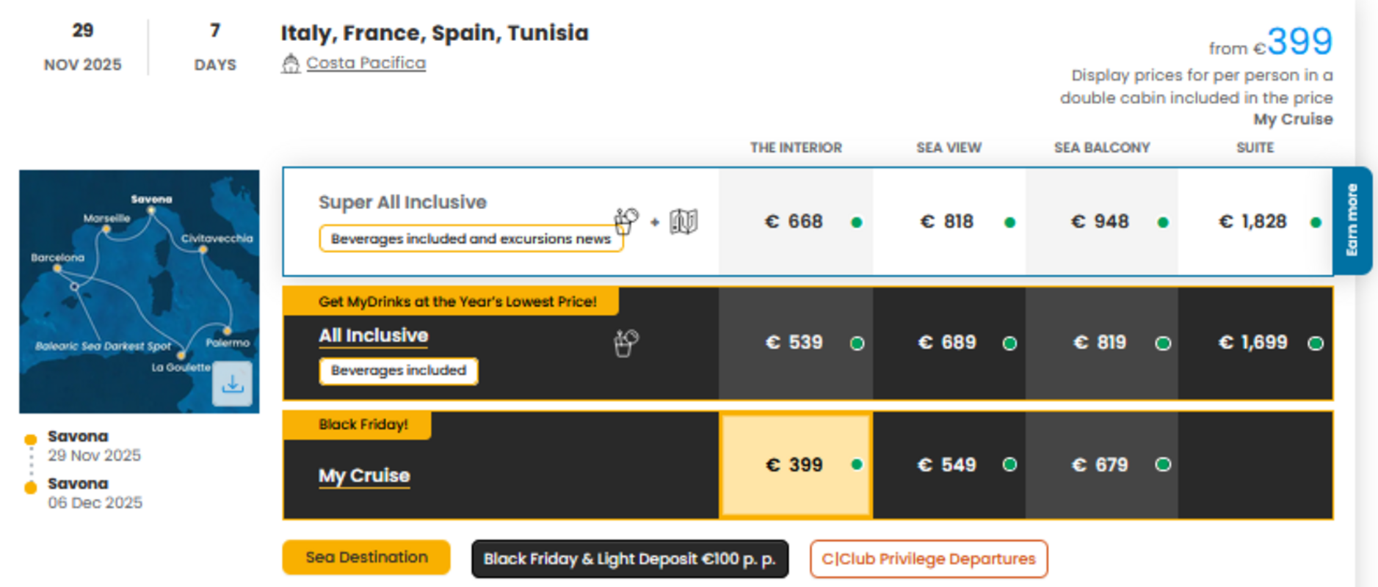Click the Beverages included label in All Inclusive

(x=398, y=371)
